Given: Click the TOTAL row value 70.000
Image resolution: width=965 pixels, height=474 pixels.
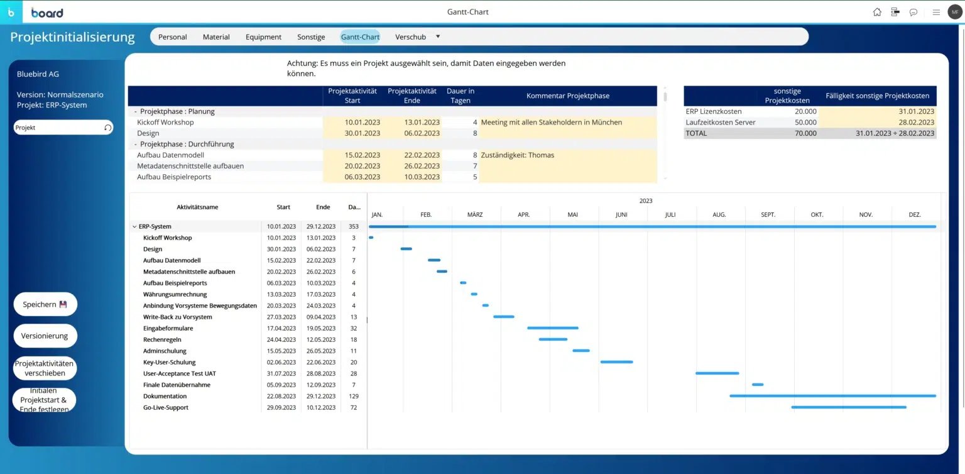Looking at the screenshot, I should coord(805,133).
